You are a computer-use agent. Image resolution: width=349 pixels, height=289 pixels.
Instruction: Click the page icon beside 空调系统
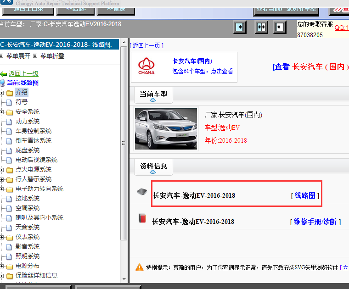[x=9, y=208]
